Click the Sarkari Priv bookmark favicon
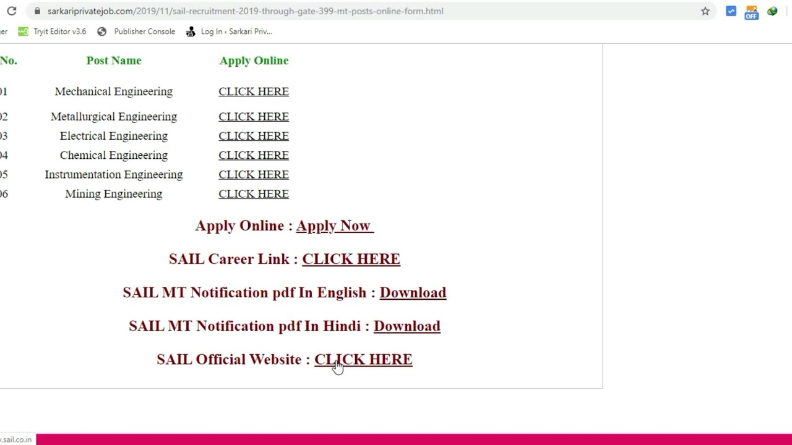Screen dimensions: 792x445 [x=191, y=32]
